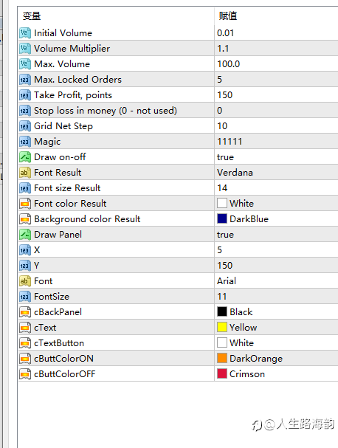The image size is (338, 448).
Task: Click the icon beside Initial Volume
Action: coord(25,33)
